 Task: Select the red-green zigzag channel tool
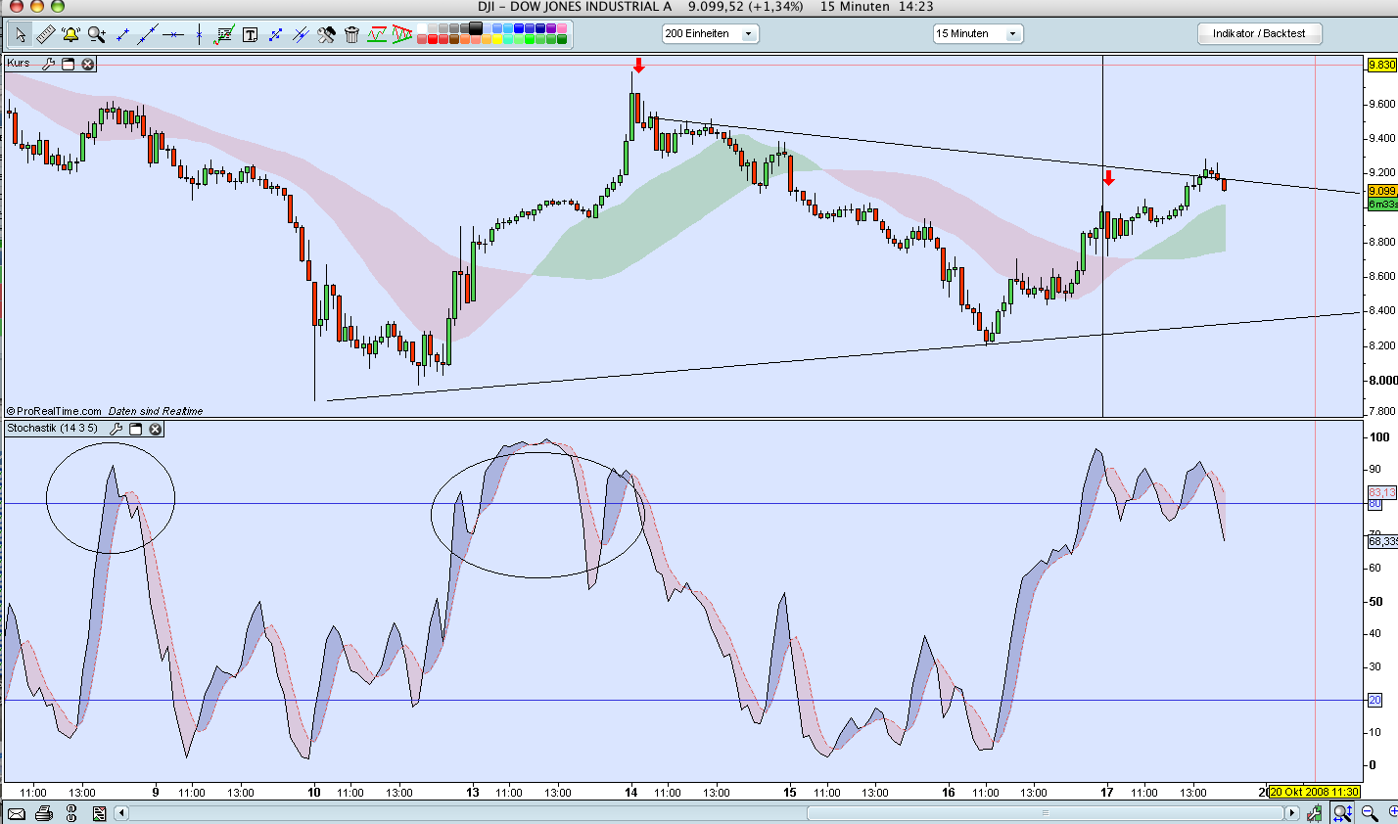pos(377,35)
